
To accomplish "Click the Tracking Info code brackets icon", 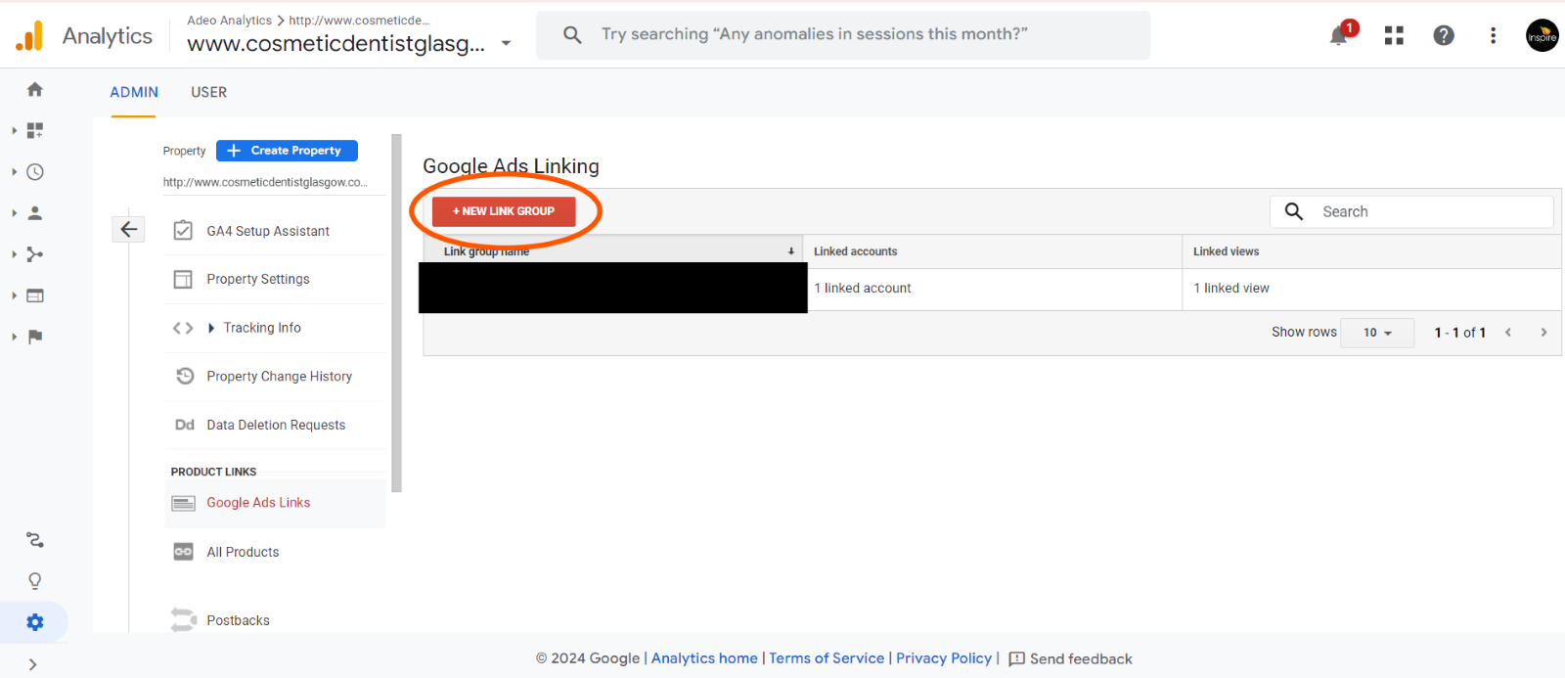I will 183,328.
